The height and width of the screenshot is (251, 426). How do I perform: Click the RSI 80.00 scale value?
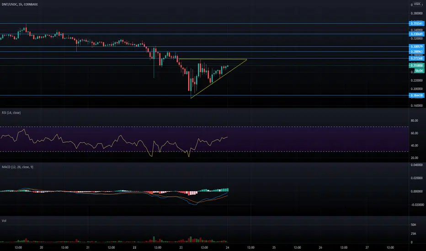tap(414, 120)
